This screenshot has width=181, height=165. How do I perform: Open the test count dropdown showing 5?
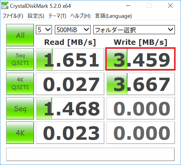44,30
